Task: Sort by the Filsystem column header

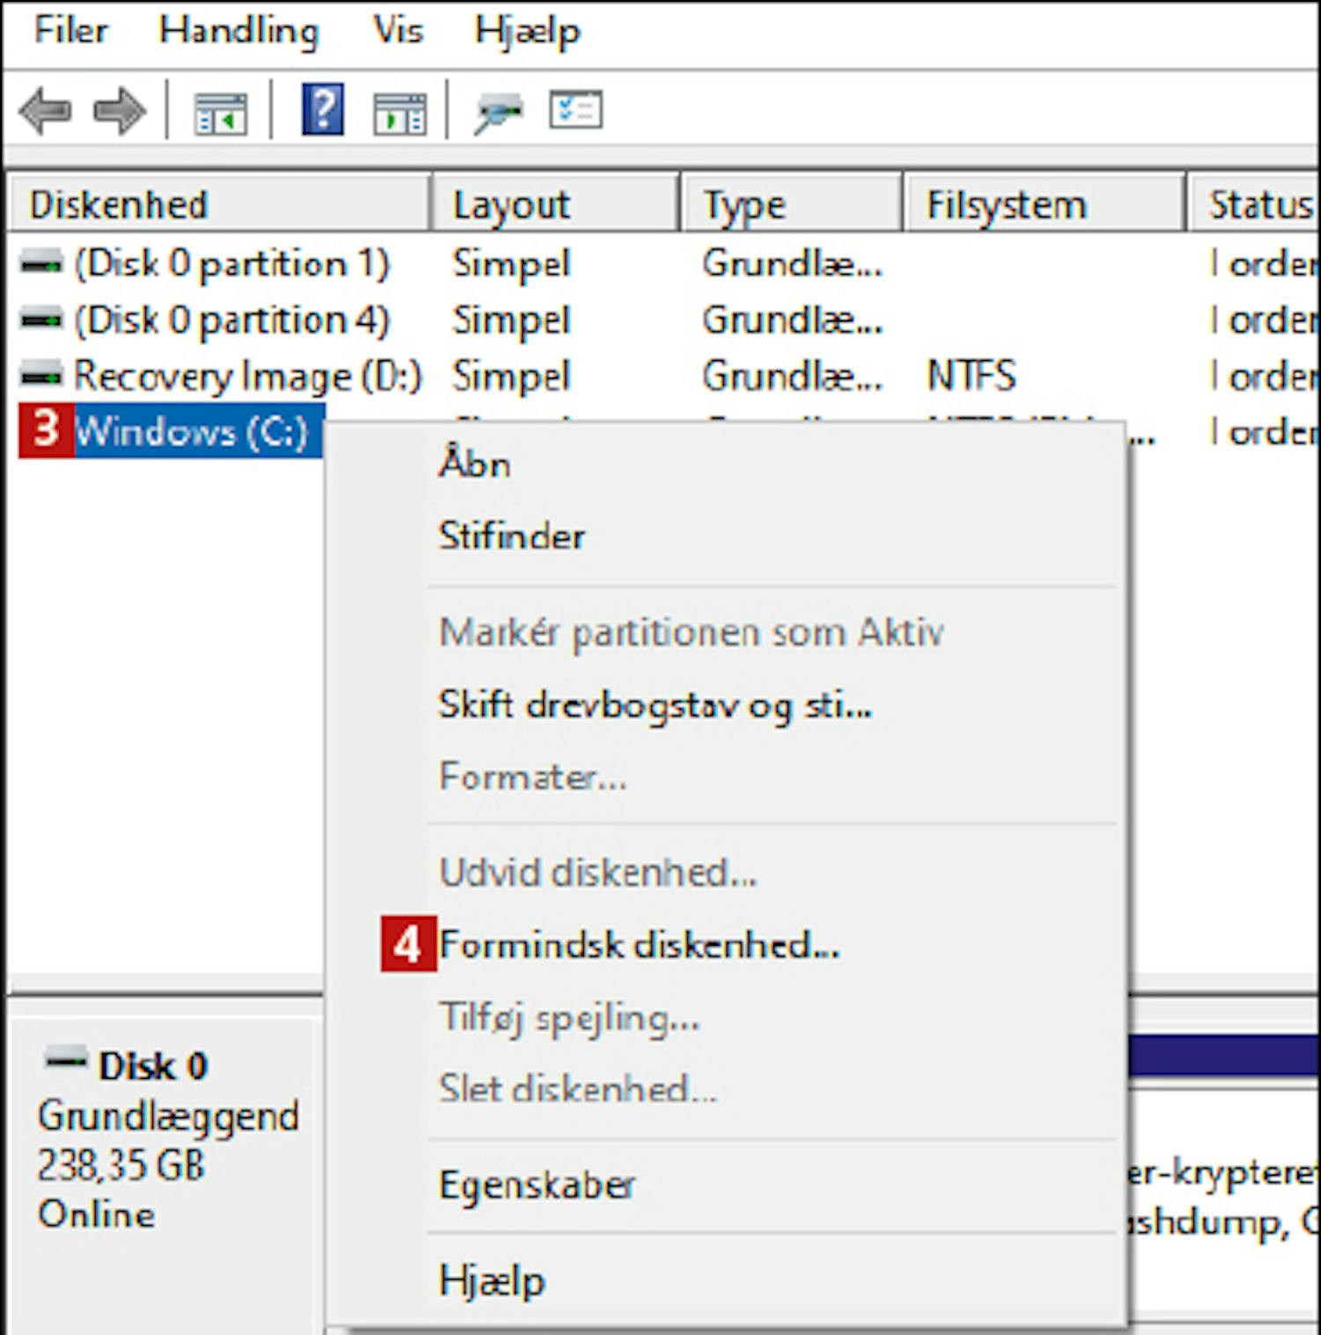Action: point(1006,205)
